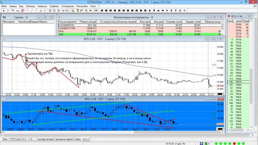Click black arrow button on daily chart

220,129
